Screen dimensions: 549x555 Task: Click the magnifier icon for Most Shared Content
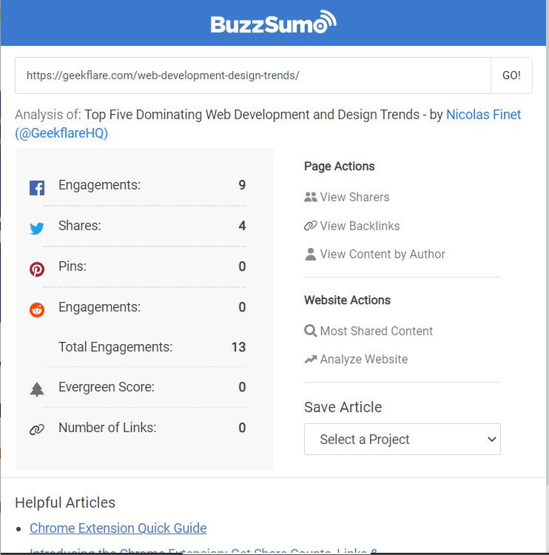point(311,331)
